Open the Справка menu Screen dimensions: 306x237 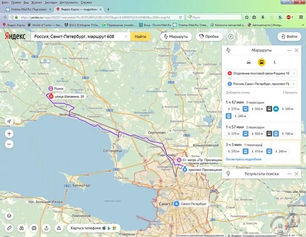coord(86,2)
